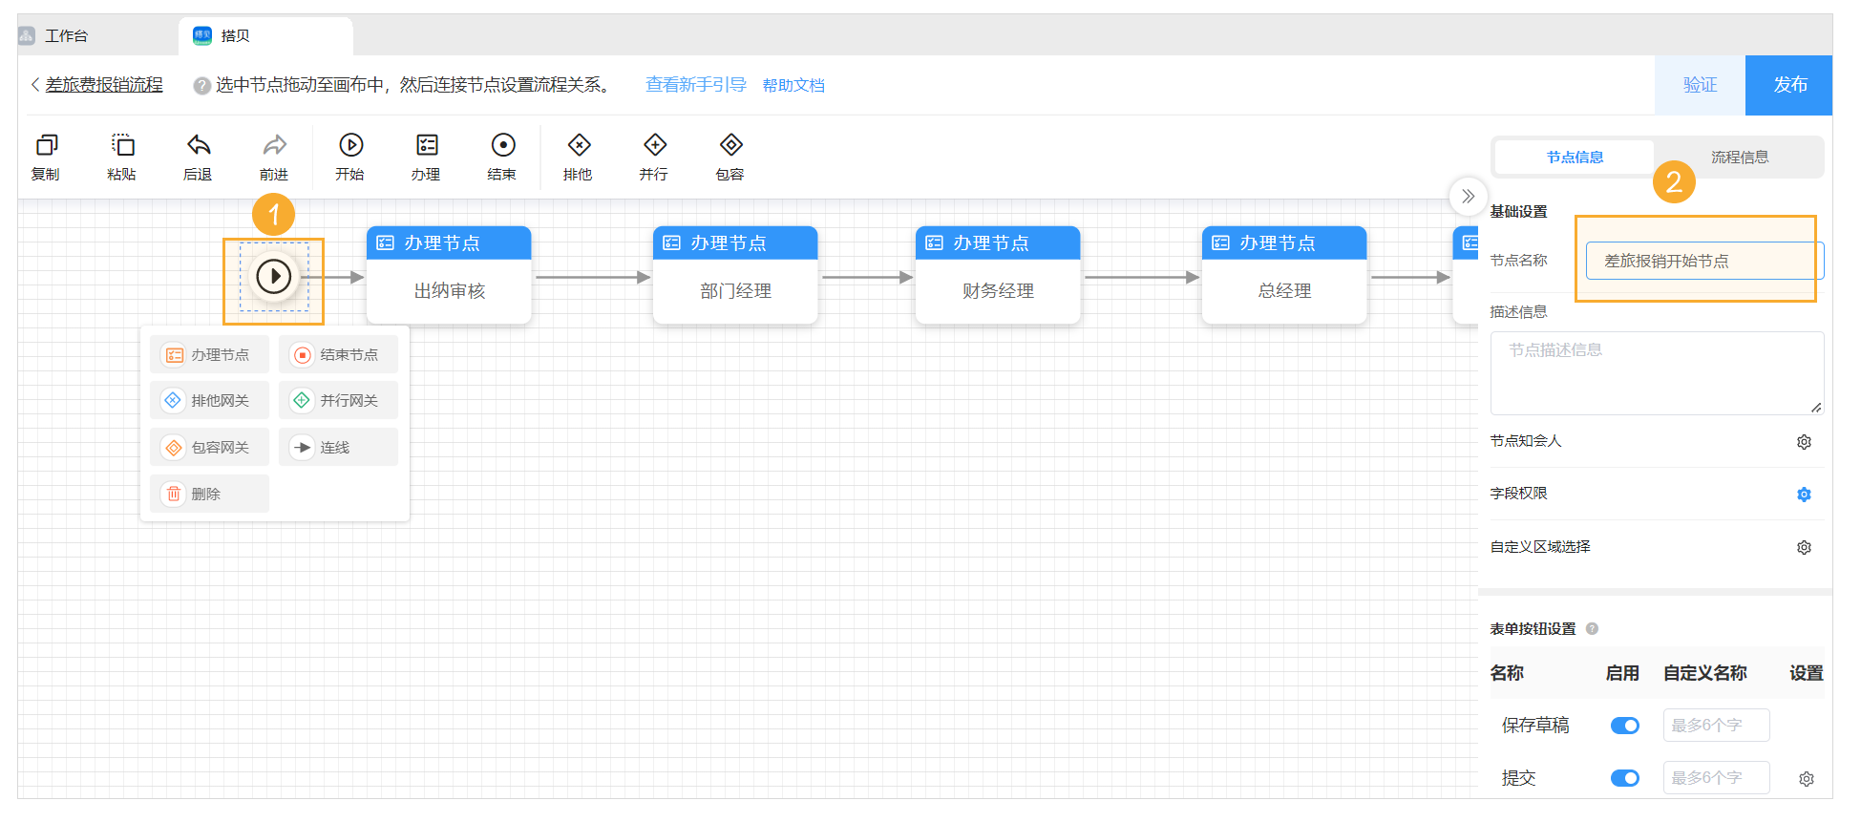
Task: Open settings gear for 提交 button row
Action: [1807, 779]
